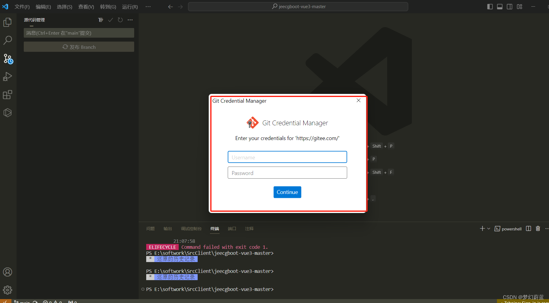Viewport: 549px width, 303px height.
Task: Switch to the Ports (端口) panel tab
Action: (232, 229)
